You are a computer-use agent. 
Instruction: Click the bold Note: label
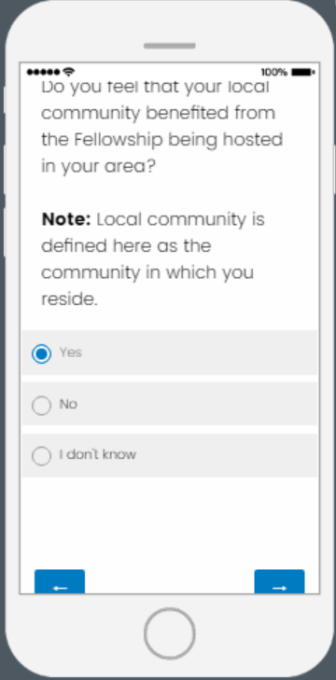66,219
